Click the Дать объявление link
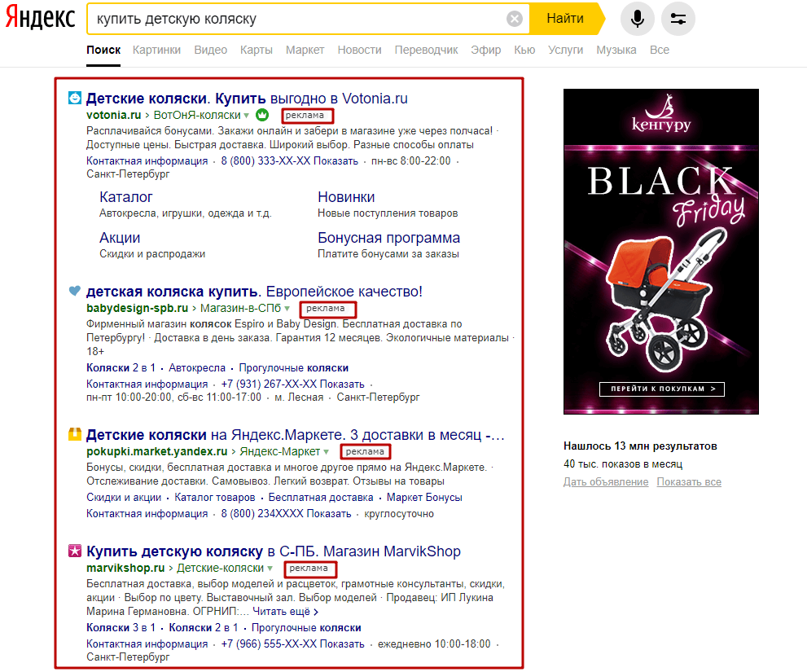 [606, 481]
